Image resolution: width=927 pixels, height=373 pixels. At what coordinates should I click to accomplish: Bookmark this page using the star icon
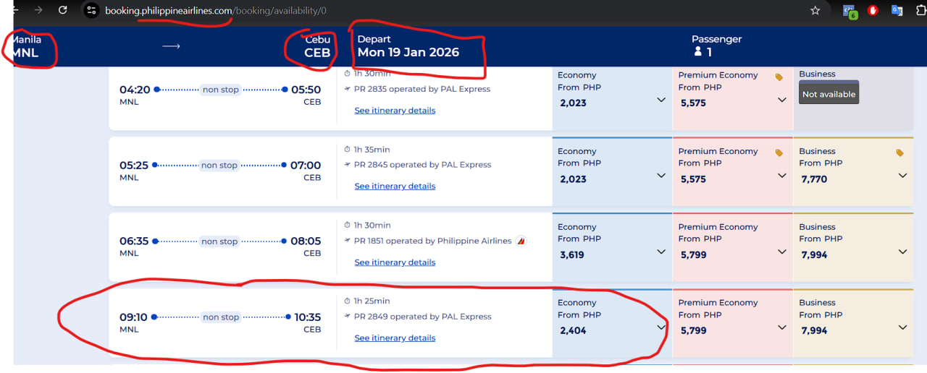[815, 10]
